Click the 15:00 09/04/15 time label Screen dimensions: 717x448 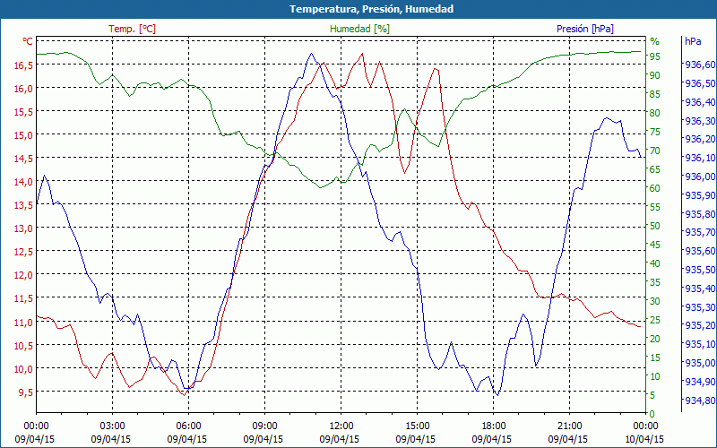(x=416, y=433)
